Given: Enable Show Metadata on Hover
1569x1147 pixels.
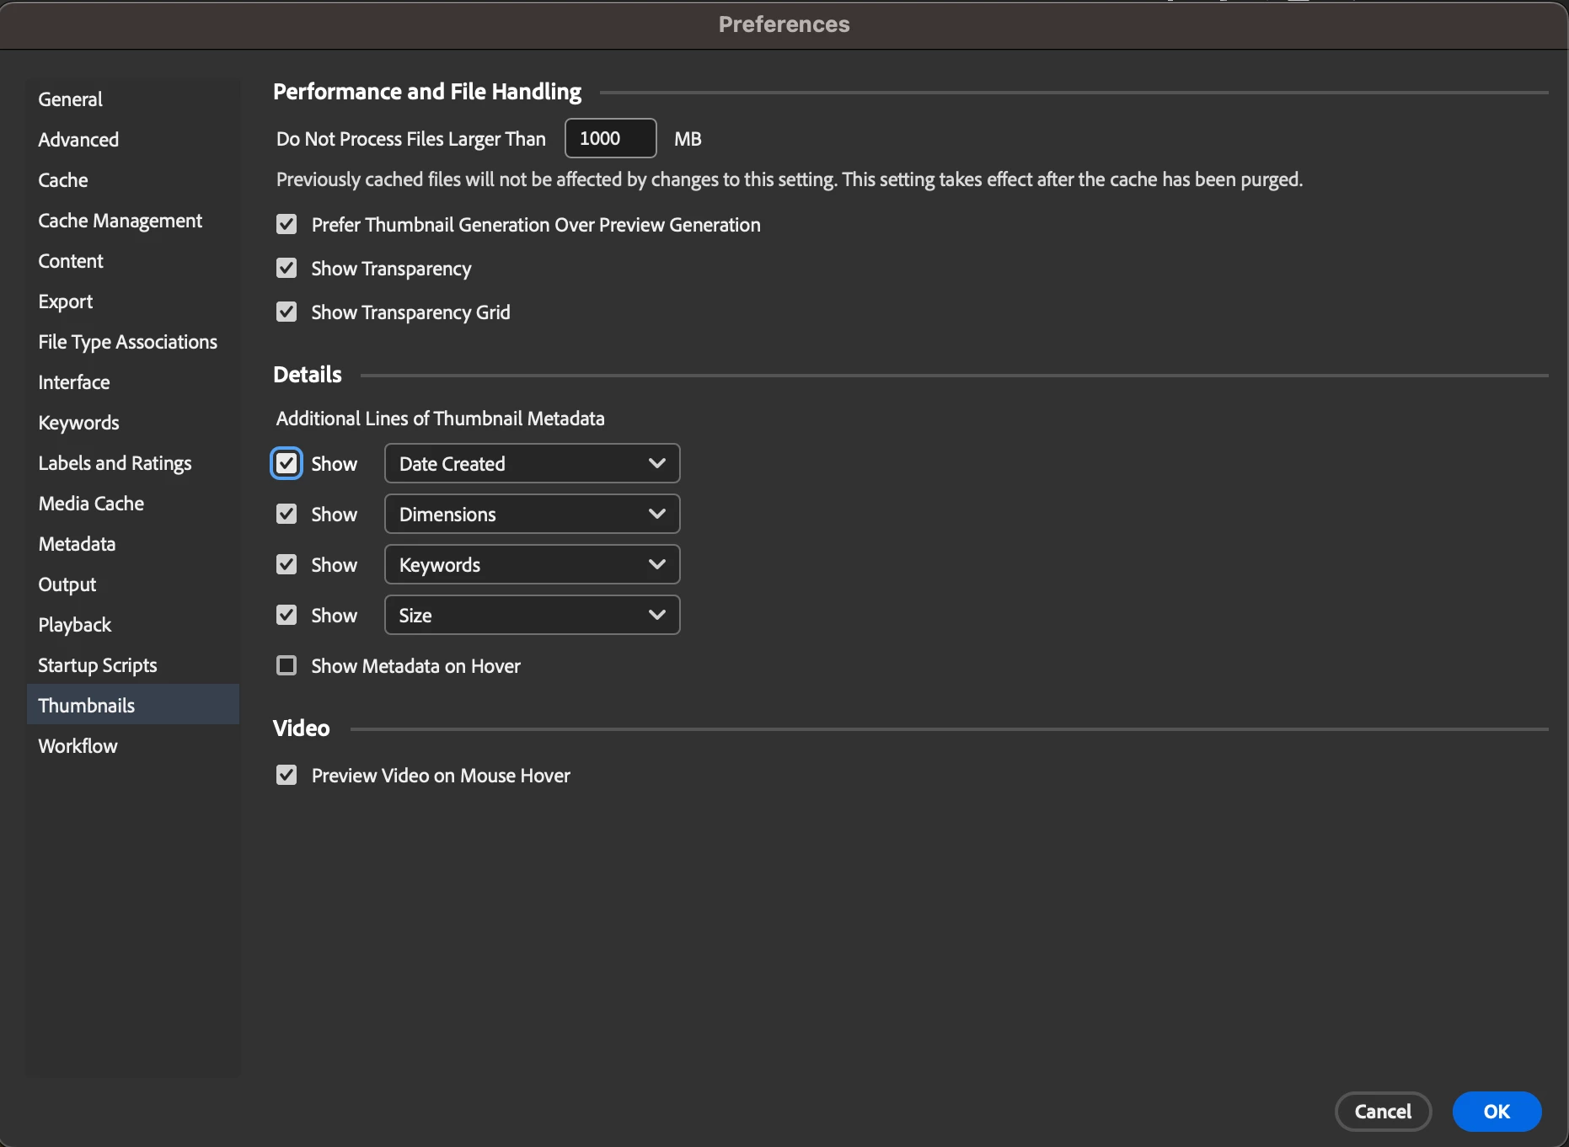Looking at the screenshot, I should pyautogui.click(x=286, y=665).
